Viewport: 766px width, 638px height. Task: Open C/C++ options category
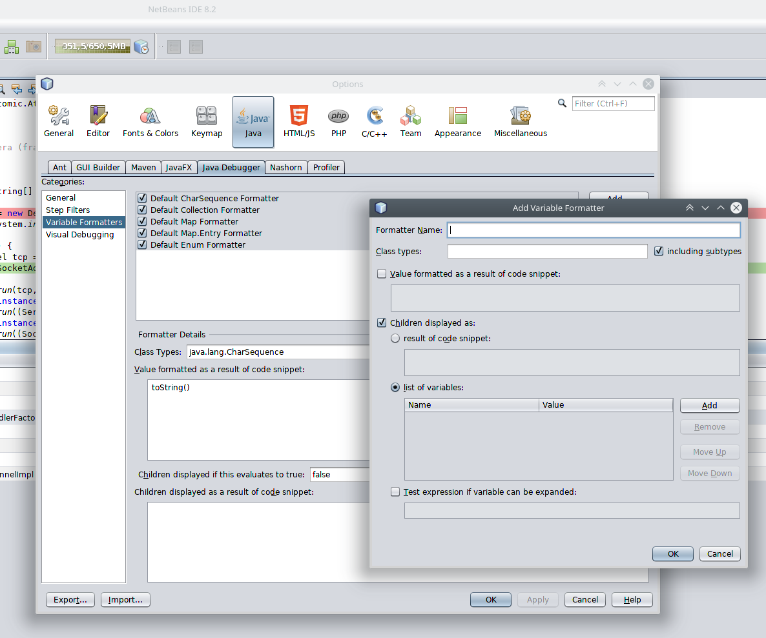[x=374, y=122]
